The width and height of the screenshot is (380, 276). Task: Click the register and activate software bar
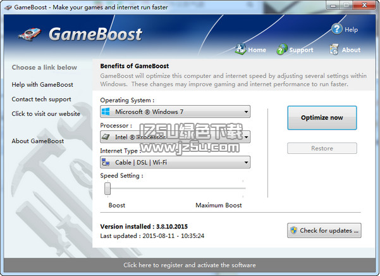tap(190, 265)
